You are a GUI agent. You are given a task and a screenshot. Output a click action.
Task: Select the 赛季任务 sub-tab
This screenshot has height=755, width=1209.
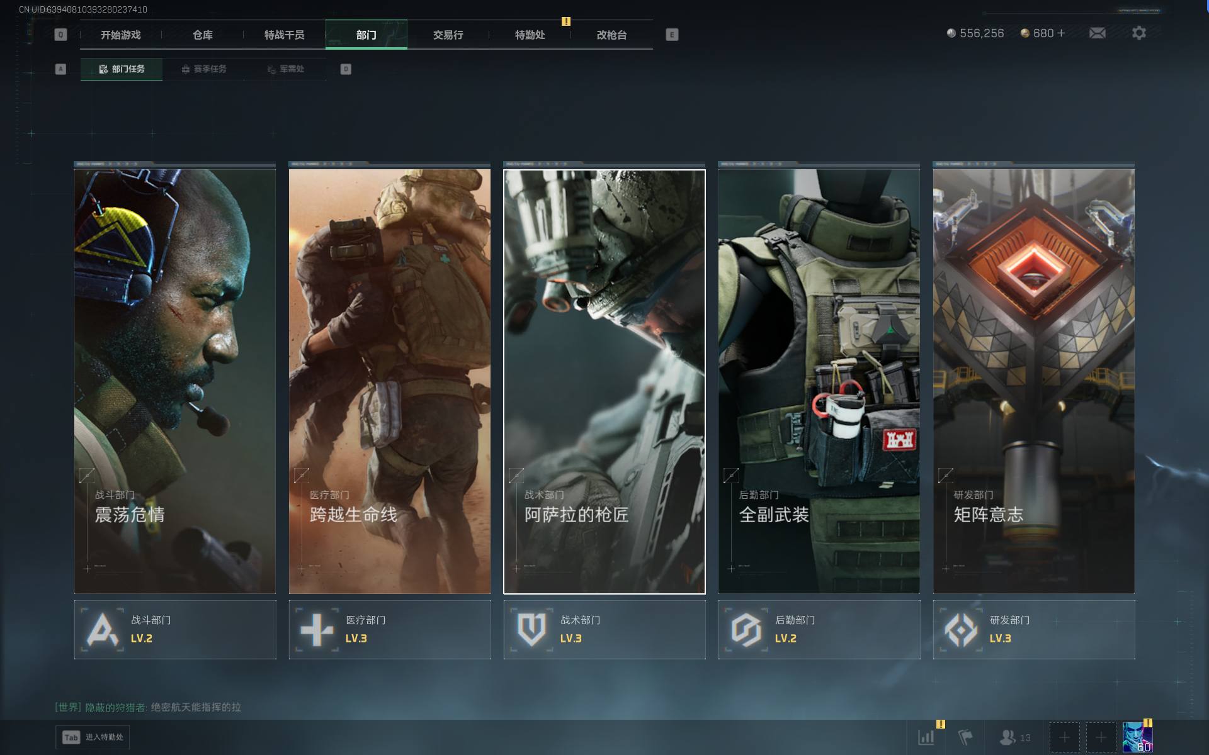pyautogui.click(x=203, y=69)
